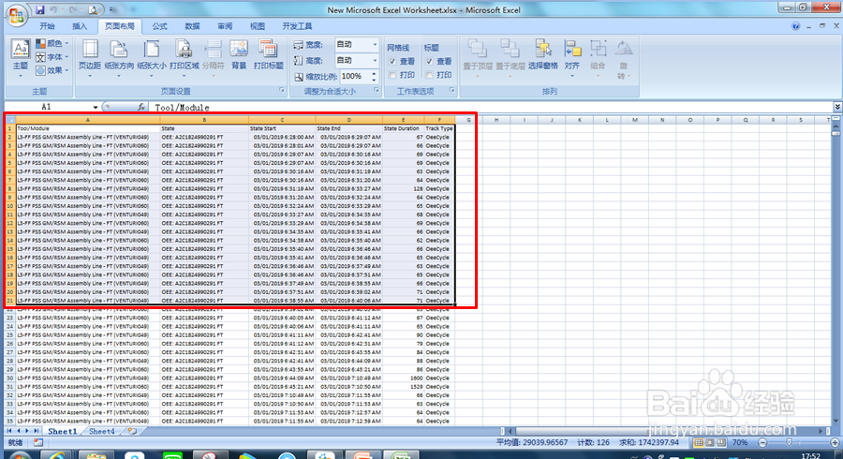The height and width of the screenshot is (459, 843).
Task: Open the 颜色 theme colors dropdown
Action: tap(52, 43)
